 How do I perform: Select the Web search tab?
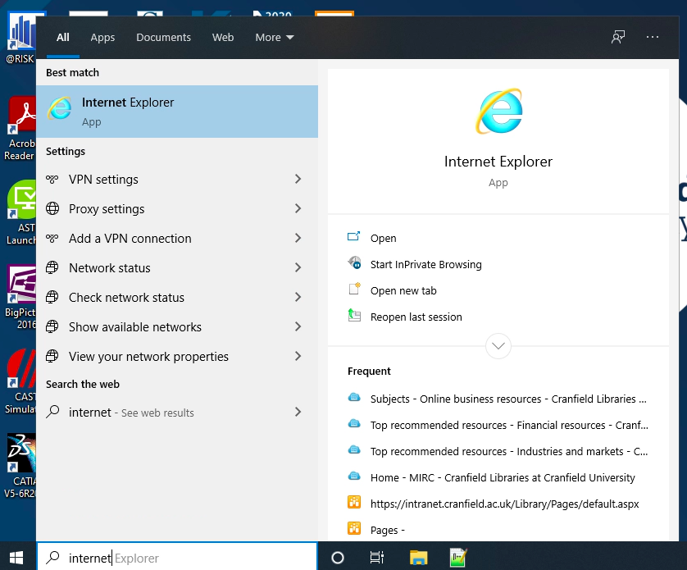pyautogui.click(x=223, y=38)
